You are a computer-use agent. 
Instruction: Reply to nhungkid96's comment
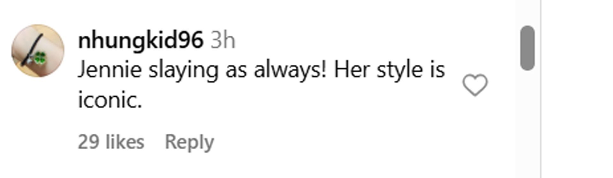189,142
